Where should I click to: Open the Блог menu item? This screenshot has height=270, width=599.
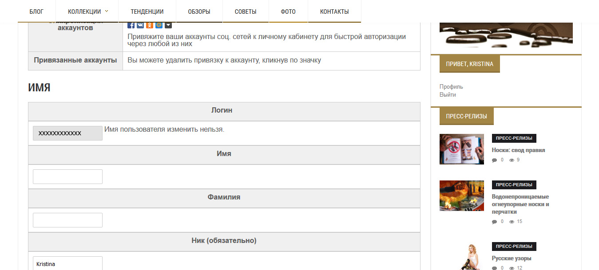click(x=36, y=12)
